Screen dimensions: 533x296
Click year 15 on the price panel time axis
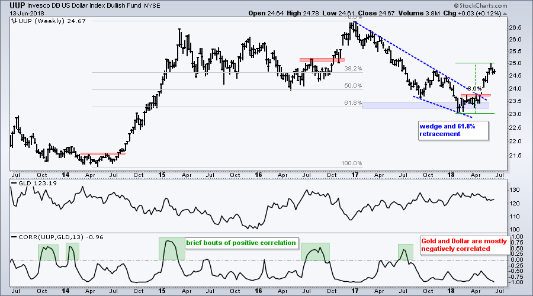(162, 175)
